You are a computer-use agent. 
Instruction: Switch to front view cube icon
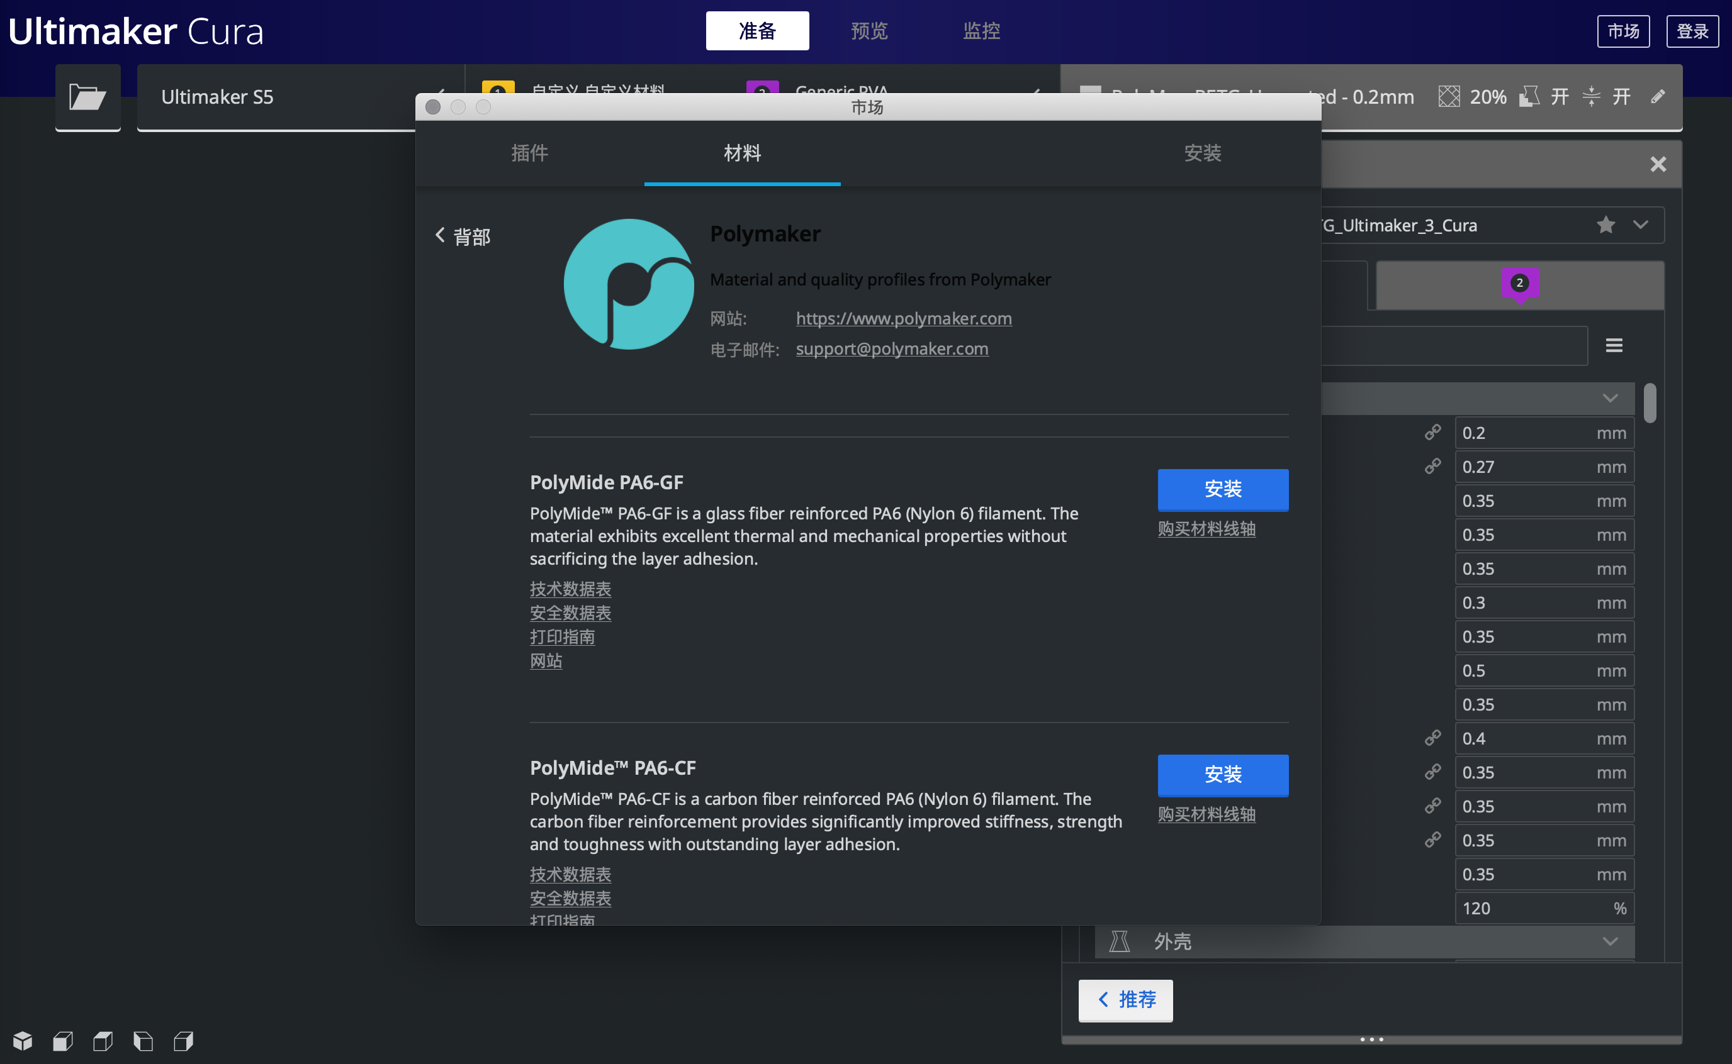tap(63, 1040)
